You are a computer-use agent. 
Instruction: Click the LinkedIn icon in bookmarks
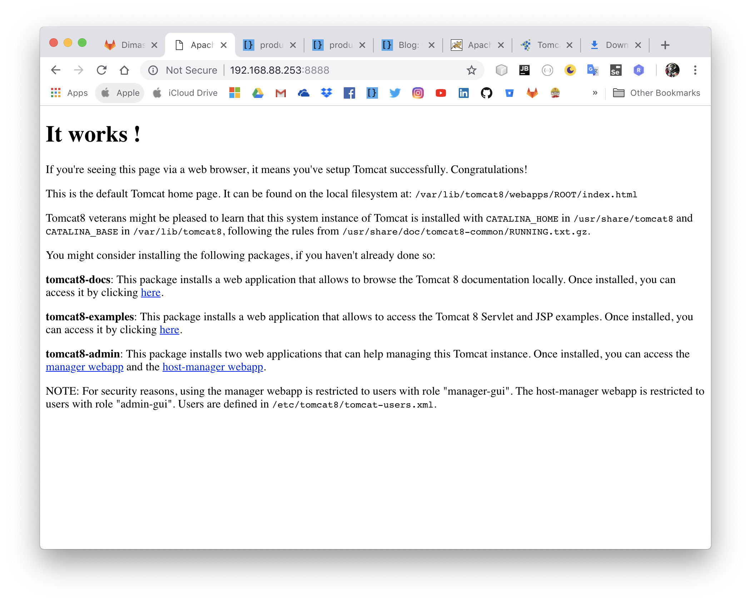(464, 93)
